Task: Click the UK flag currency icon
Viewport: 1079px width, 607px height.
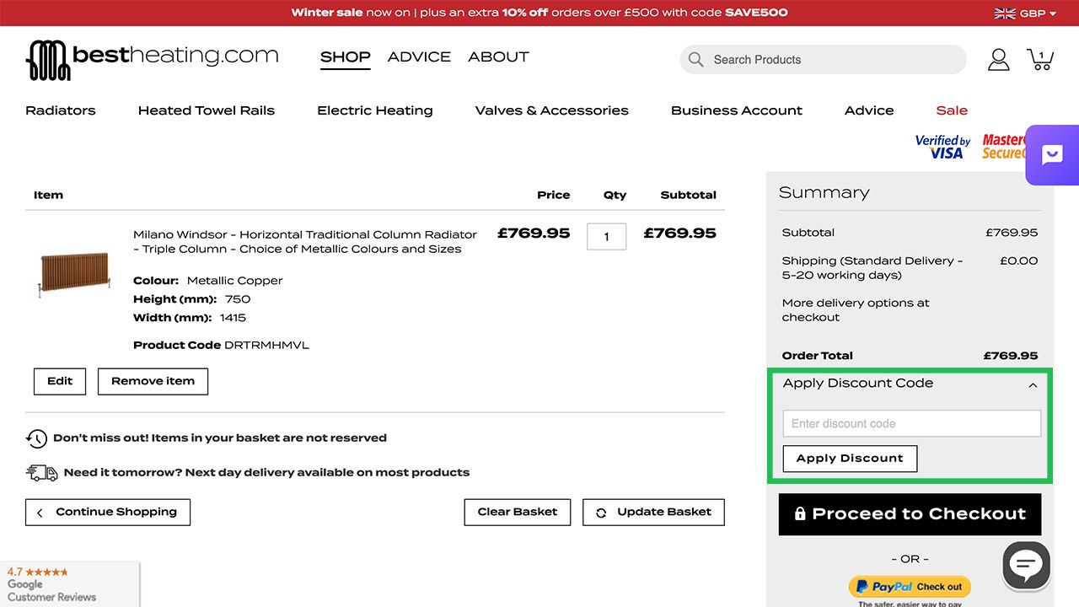Action: (1005, 13)
